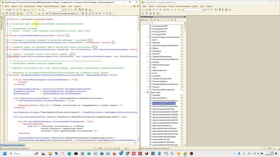Screen dimensions: 280x157
Task: Collapse the Общие модули tree node
Action: pyautogui.click(x=145, y=92)
